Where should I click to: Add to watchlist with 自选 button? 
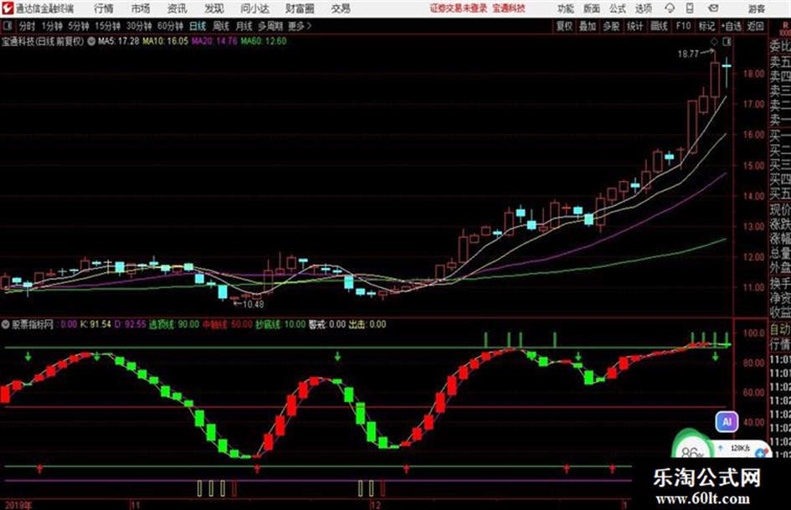pos(732,26)
